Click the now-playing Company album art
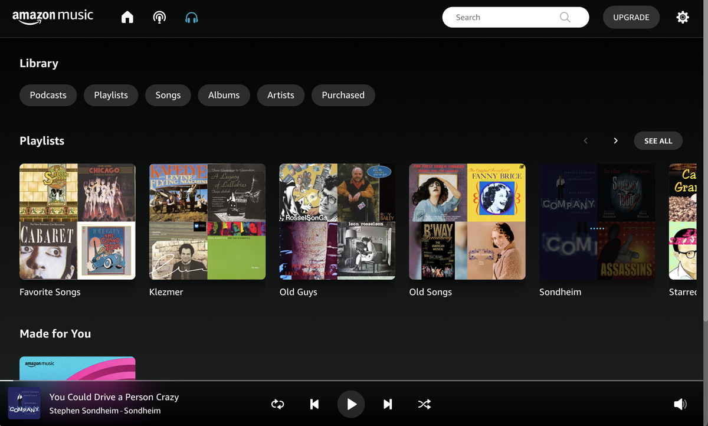Screen dimensions: 708x426 24,404
